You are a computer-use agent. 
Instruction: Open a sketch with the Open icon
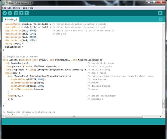click(21, 13)
